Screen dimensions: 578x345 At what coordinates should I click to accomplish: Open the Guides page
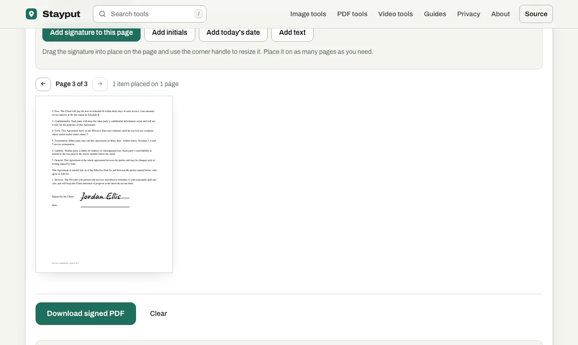coord(435,14)
